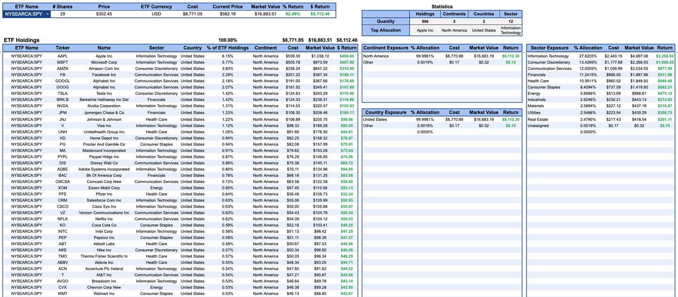Click the 'Disney Walt Co' name cell

click(x=104, y=163)
